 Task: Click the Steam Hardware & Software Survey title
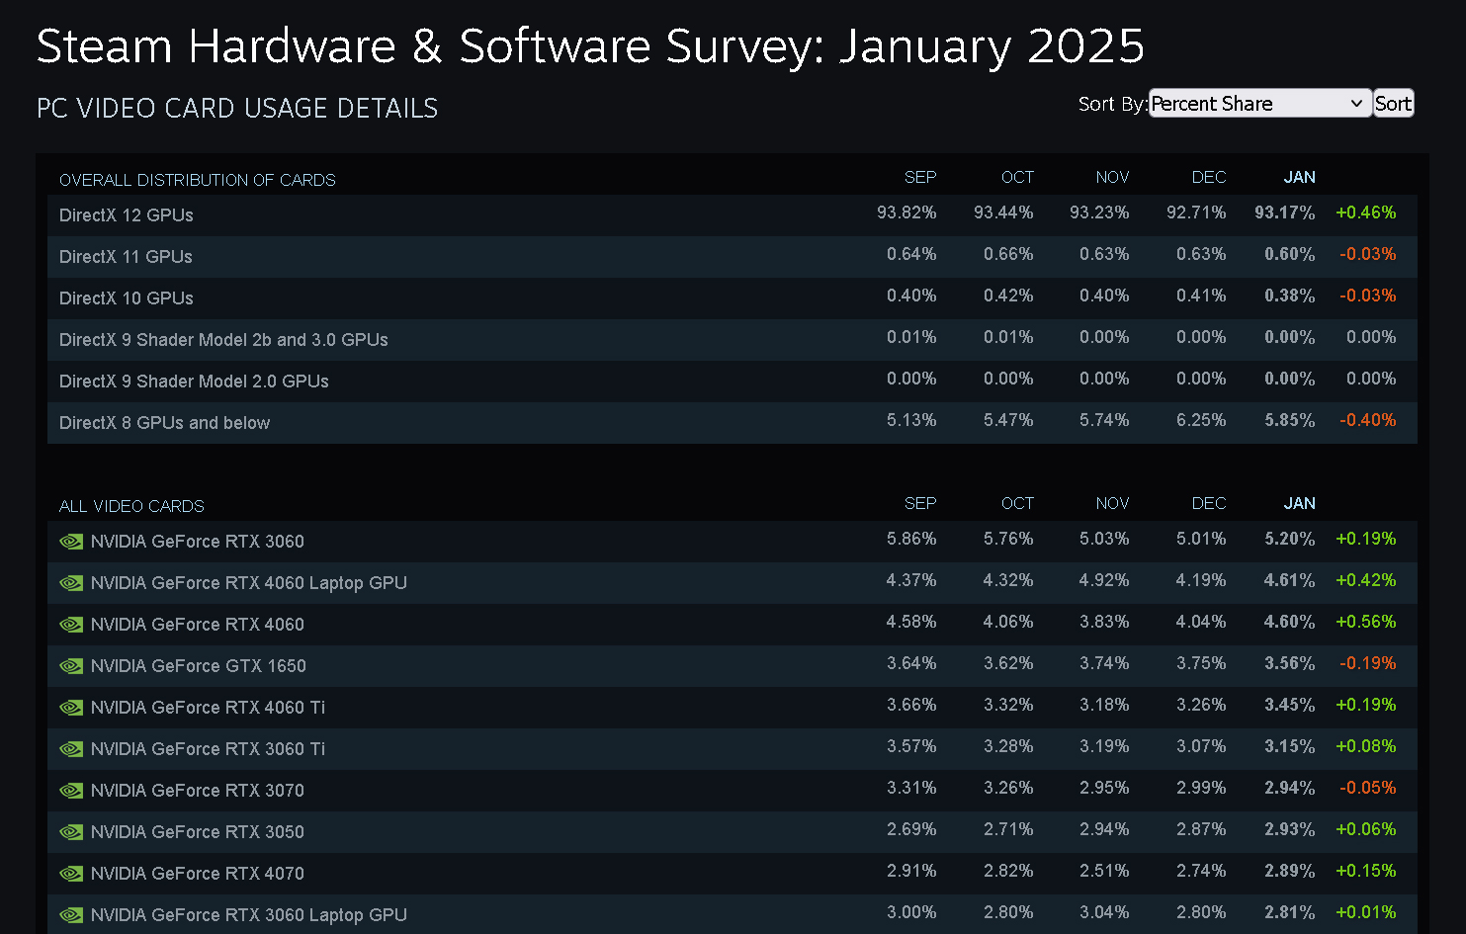[590, 45]
